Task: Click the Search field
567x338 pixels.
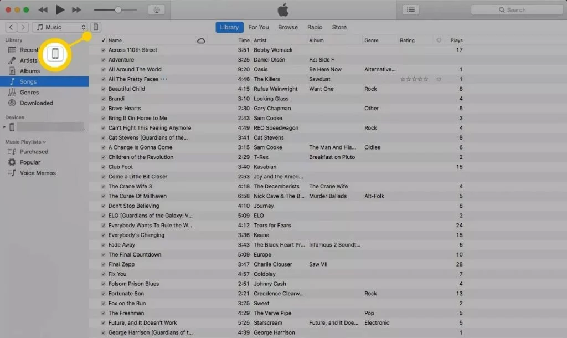Action: 515,10
